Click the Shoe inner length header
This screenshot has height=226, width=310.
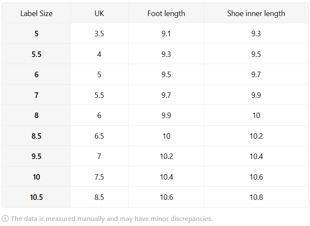pyautogui.click(x=256, y=13)
